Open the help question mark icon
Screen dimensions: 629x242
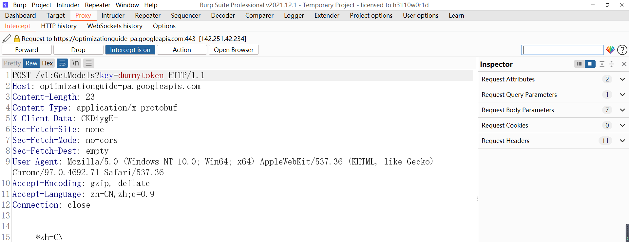point(622,50)
